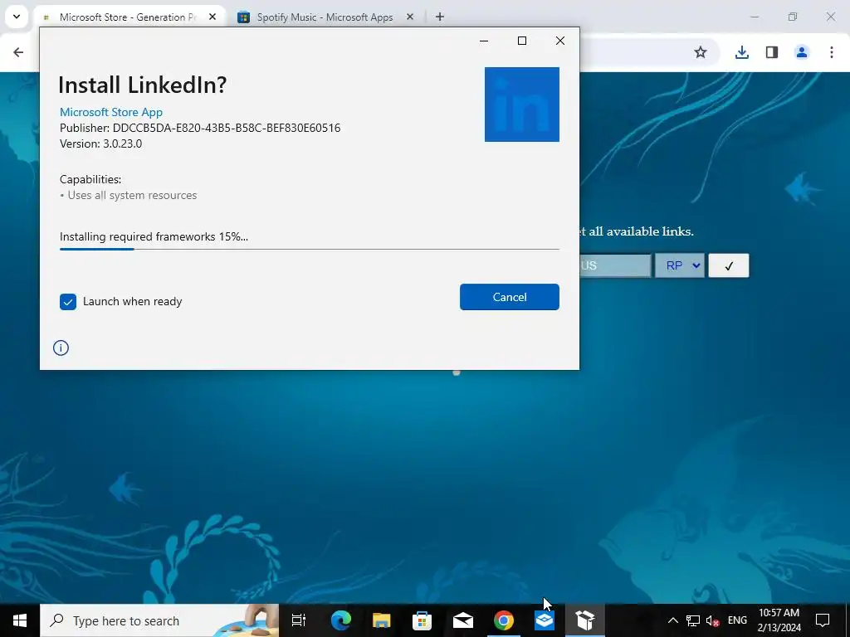Click the Install LinkedIn? heading
Image resolution: width=850 pixels, height=637 pixels.
[x=143, y=85]
